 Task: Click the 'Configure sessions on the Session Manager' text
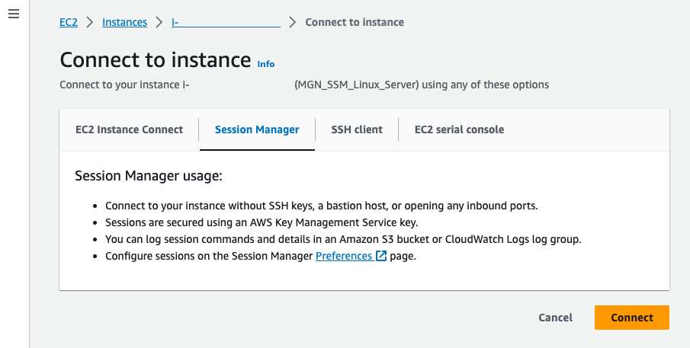click(x=209, y=256)
